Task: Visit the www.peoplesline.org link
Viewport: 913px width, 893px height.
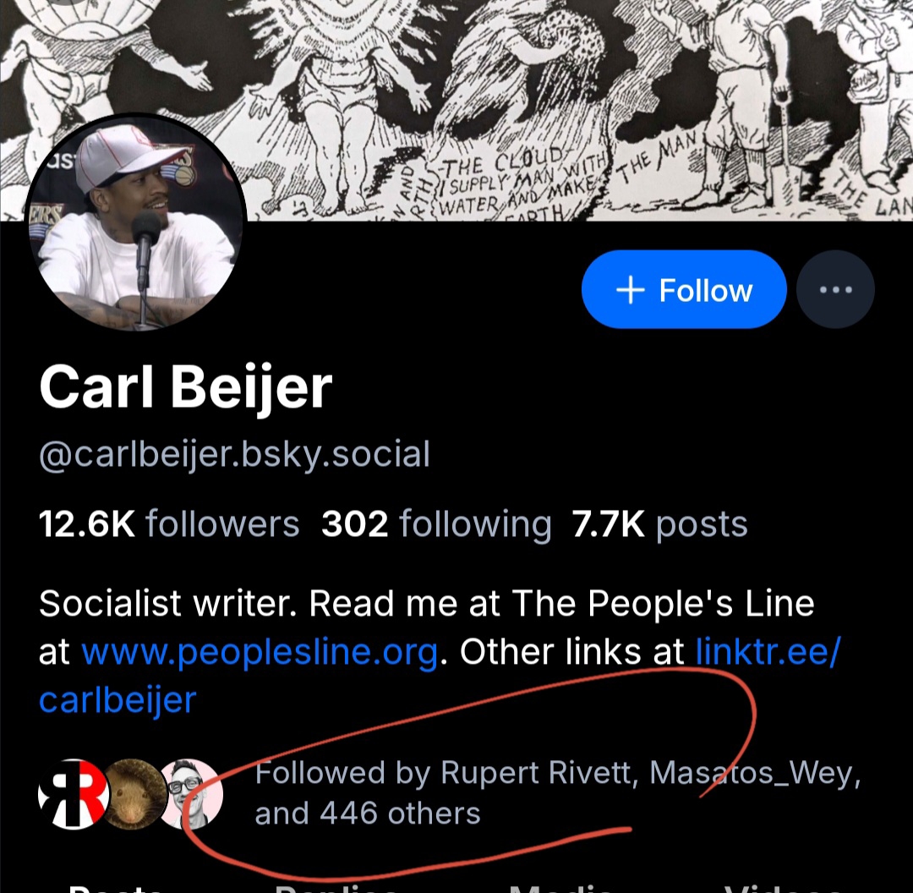Action: click(260, 652)
